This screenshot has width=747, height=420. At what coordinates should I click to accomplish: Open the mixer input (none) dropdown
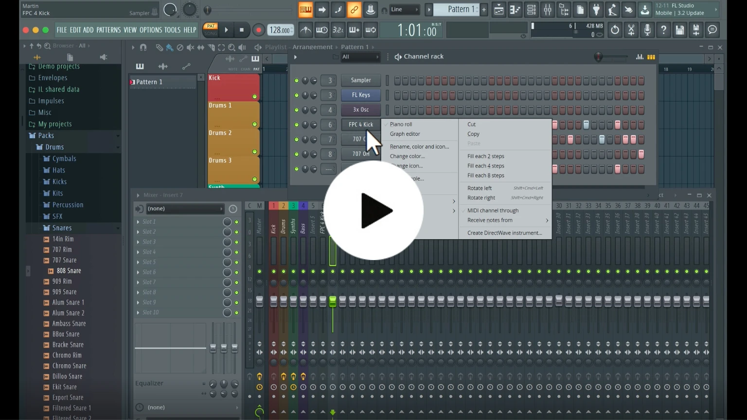point(185,209)
